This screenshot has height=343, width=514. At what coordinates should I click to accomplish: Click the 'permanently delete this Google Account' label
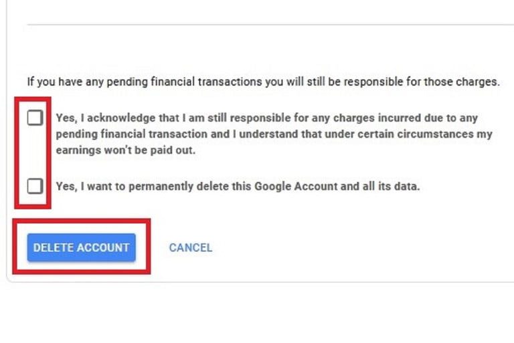(x=238, y=187)
